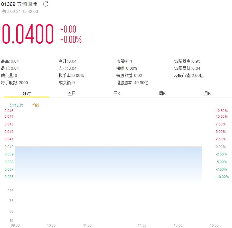
Task: Click the large 0.0400 price figure
Action: (x=28, y=34)
